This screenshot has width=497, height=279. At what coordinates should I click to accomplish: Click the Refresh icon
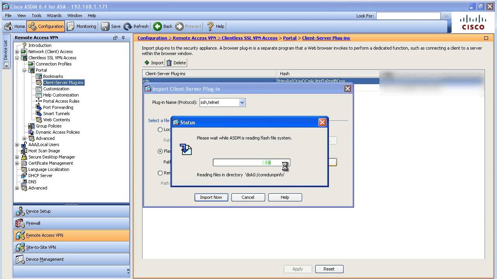pyautogui.click(x=128, y=26)
